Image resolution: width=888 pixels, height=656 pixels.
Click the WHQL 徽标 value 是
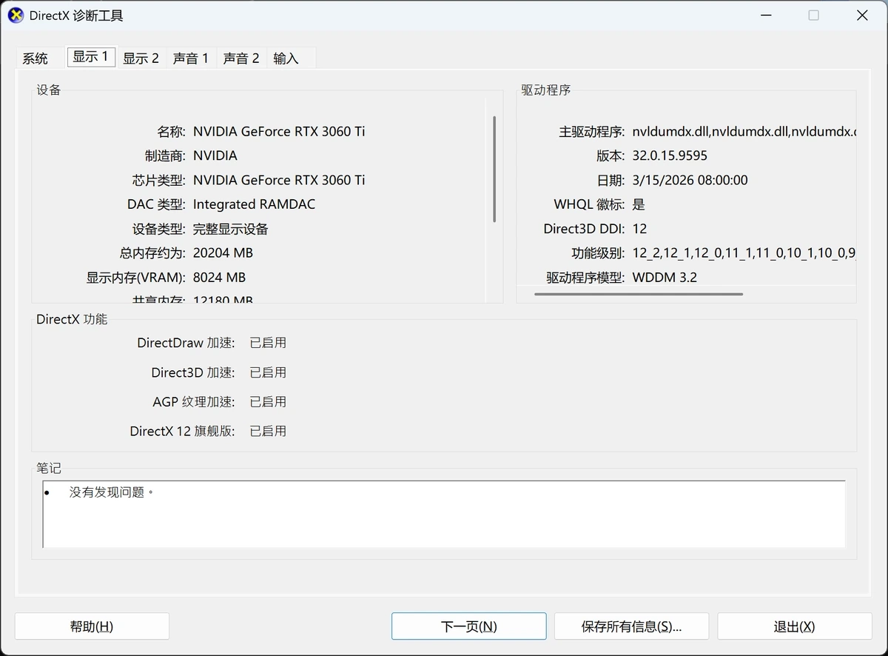pyautogui.click(x=639, y=204)
